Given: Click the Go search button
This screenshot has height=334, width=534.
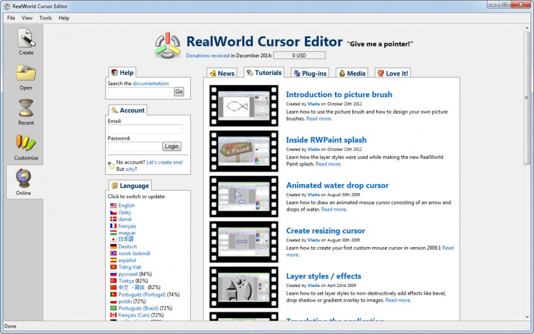Looking at the screenshot, I should 179,91.
